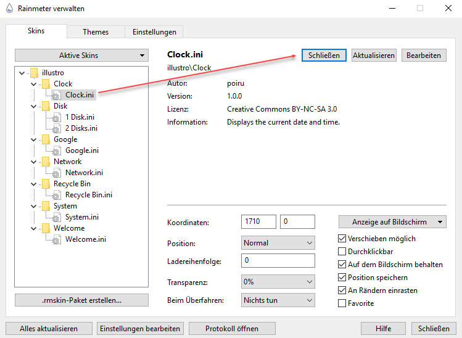Click the Network.ini file icon
The width and height of the screenshot is (462, 338).
57,173
